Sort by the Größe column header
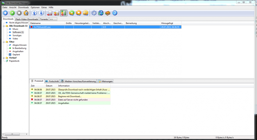This screenshot has height=140, width=257. pyautogui.click(x=69, y=23)
